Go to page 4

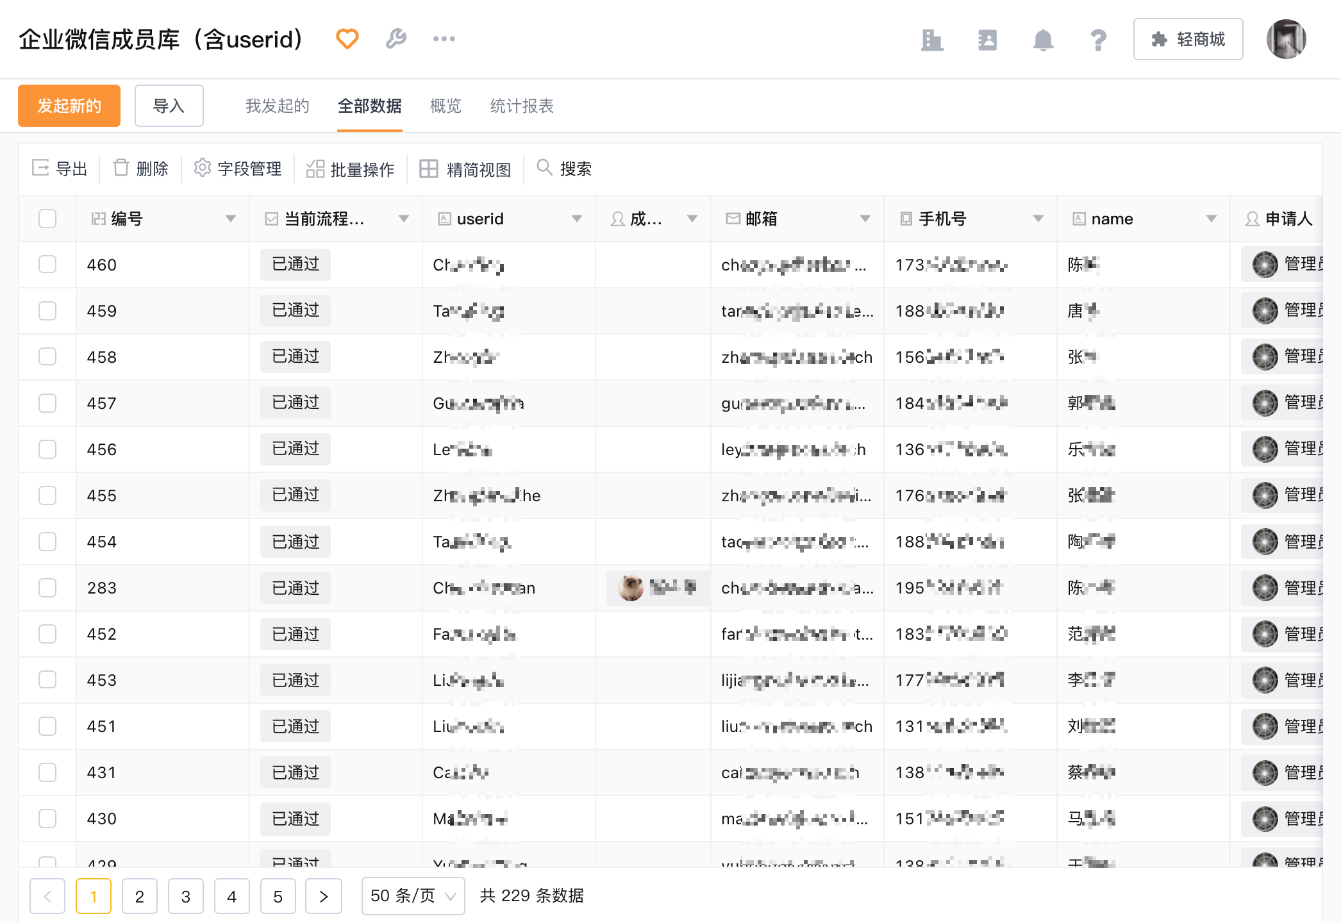tap(232, 896)
